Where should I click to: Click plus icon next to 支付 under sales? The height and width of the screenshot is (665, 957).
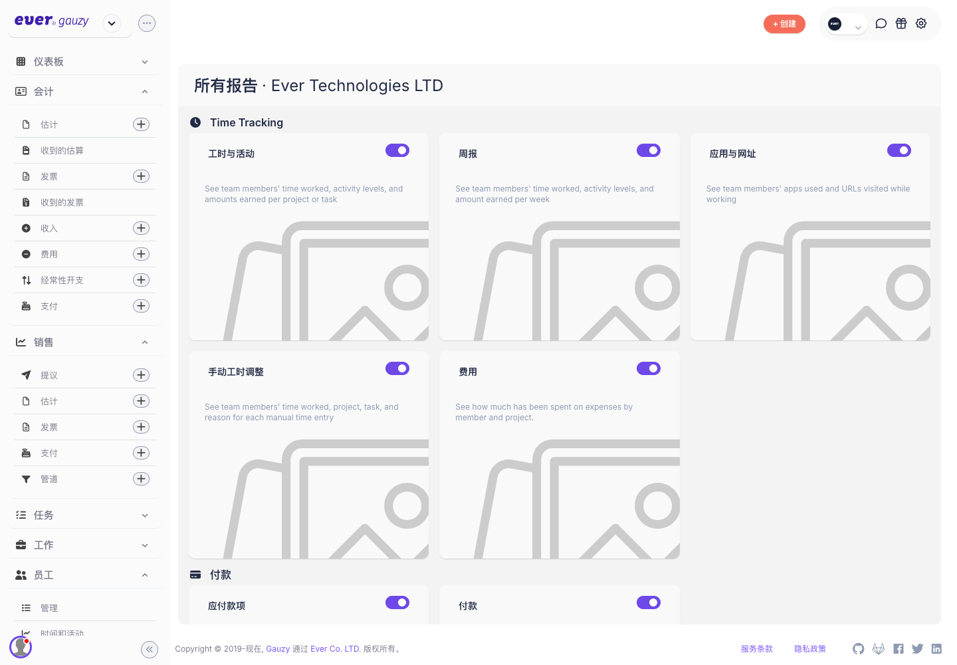(141, 453)
